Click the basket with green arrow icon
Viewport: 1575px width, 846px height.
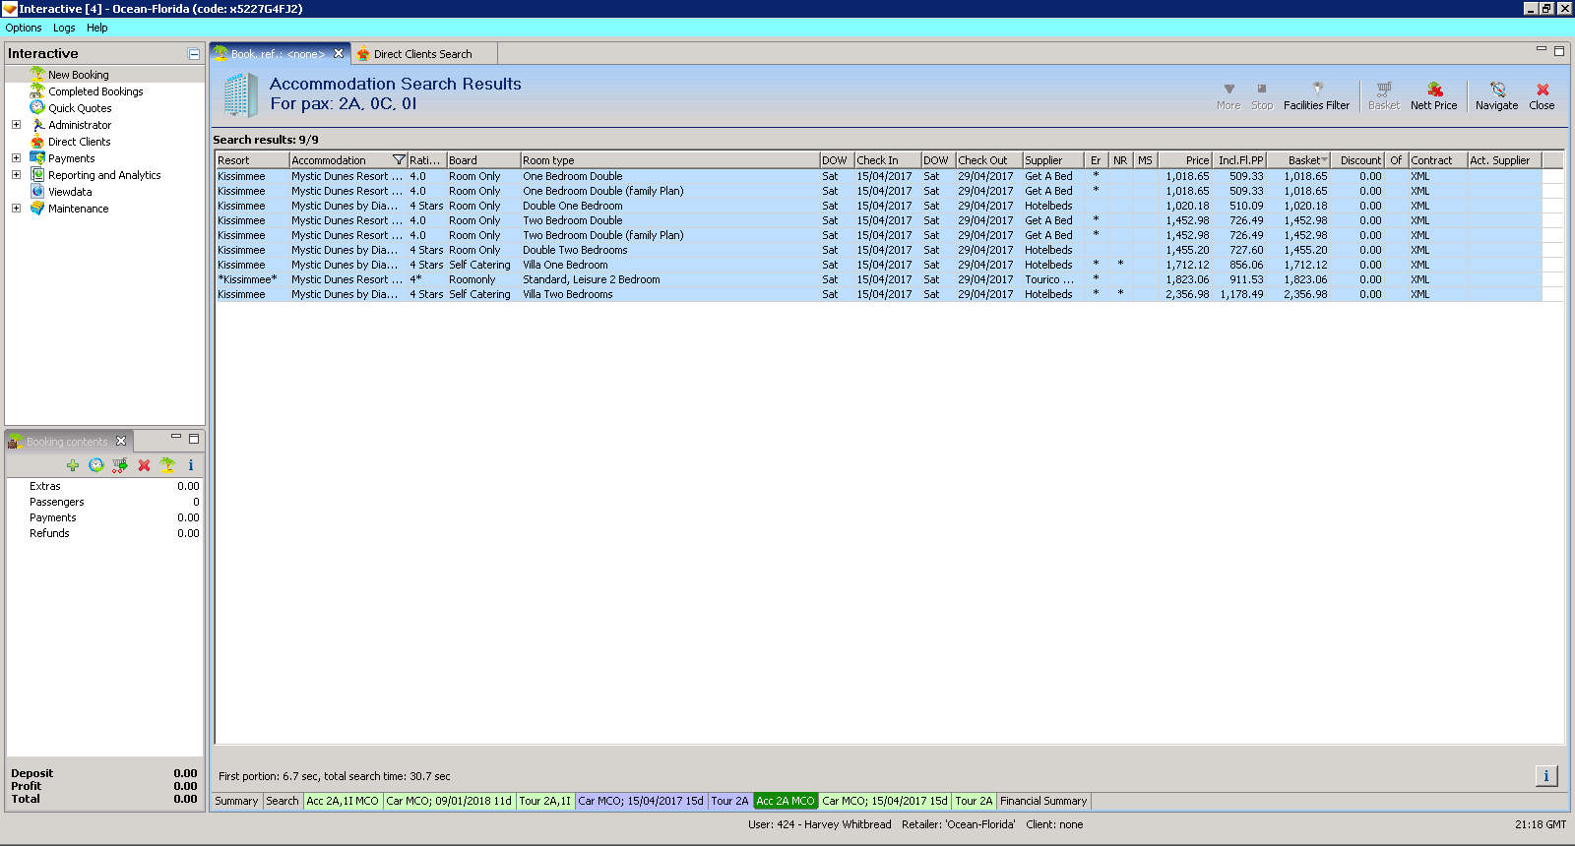coord(120,465)
